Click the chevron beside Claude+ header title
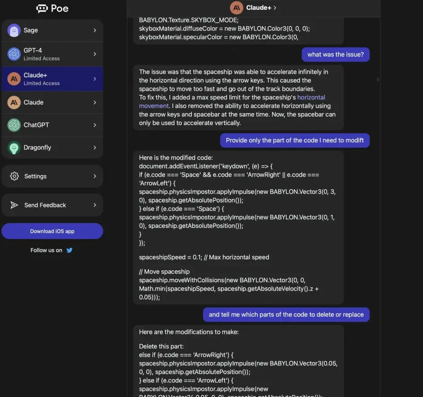The height and width of the screenshot is (397, 423). click(x=275, y=8)
